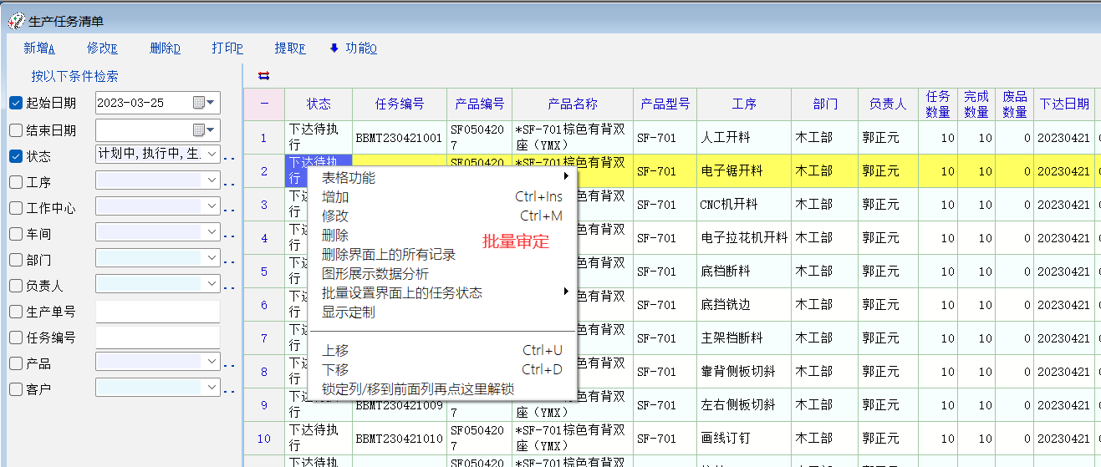Open the 部门 combo box
Screen dimensions: 1101x467
point(212,258)
